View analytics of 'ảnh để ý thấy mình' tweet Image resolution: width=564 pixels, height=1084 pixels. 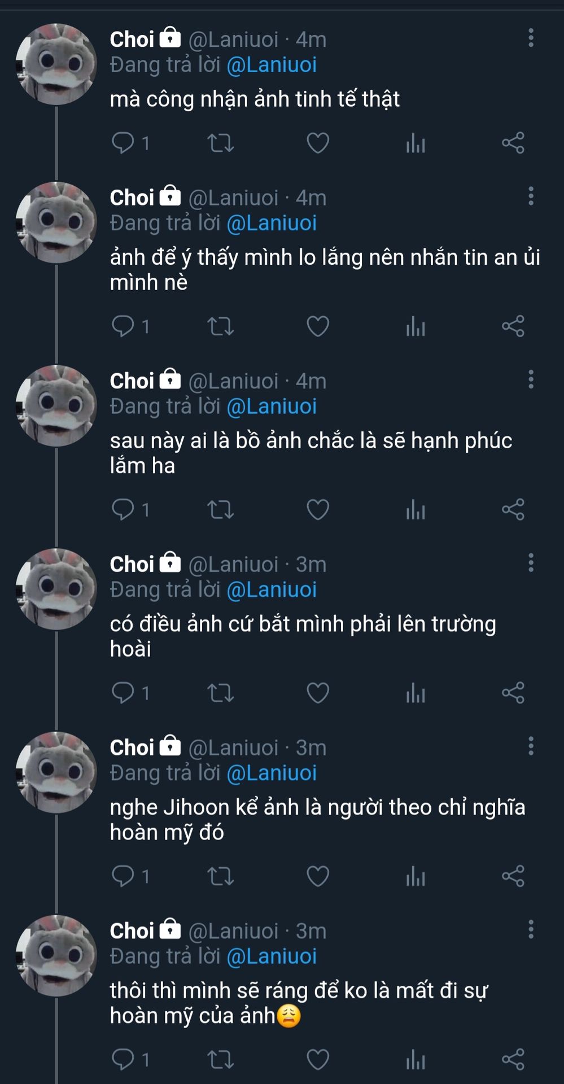coord(416,326)
